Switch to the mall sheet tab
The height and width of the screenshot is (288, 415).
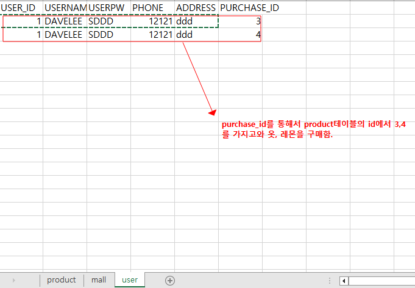99,280
